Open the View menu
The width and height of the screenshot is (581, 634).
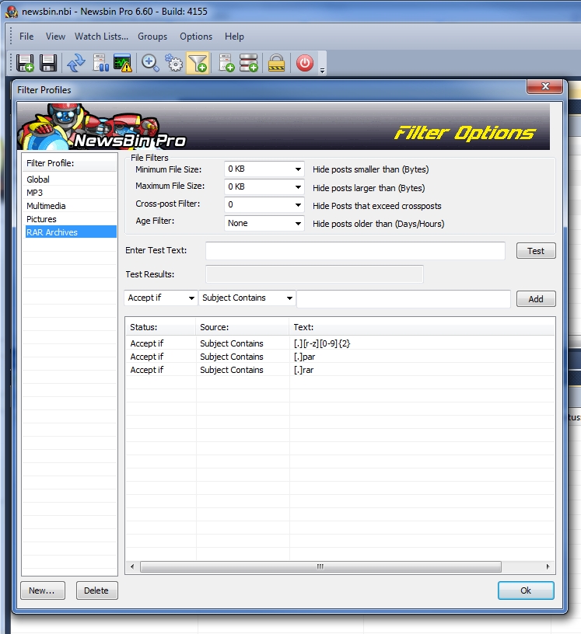point(55,37)
